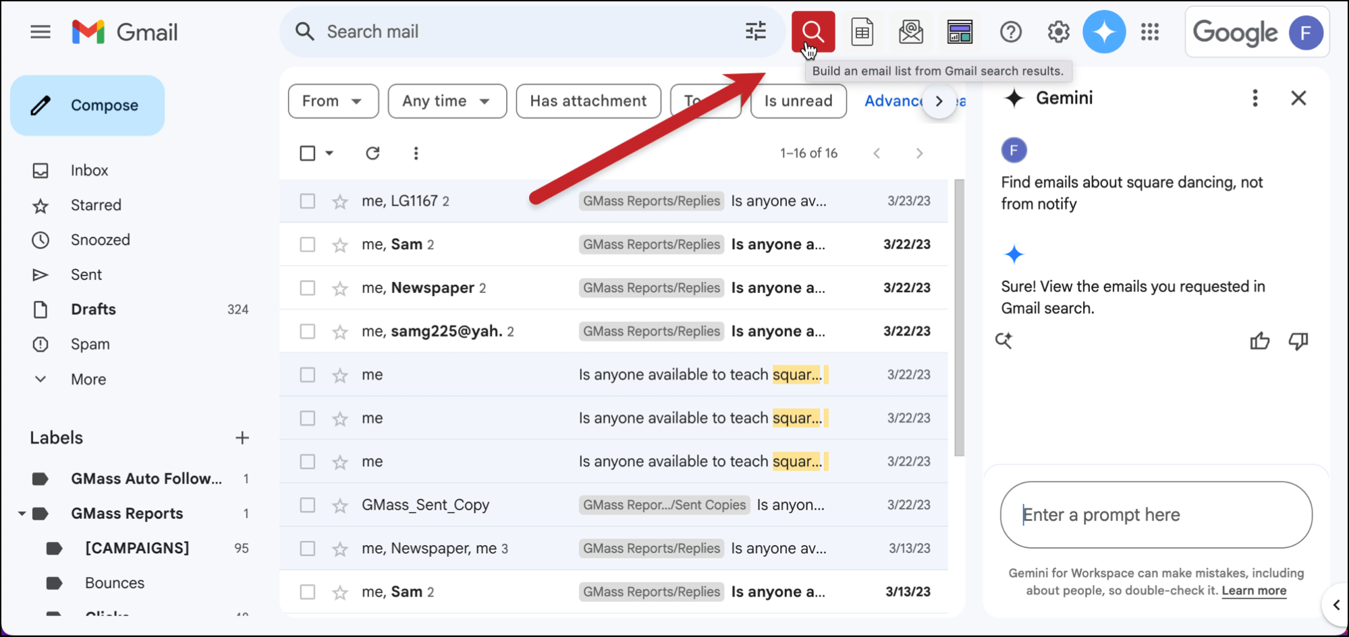Image resolution: width=1349 pixels, height=637 pixels.
Task: Open the Advanced search link
Action: [893, 101]
